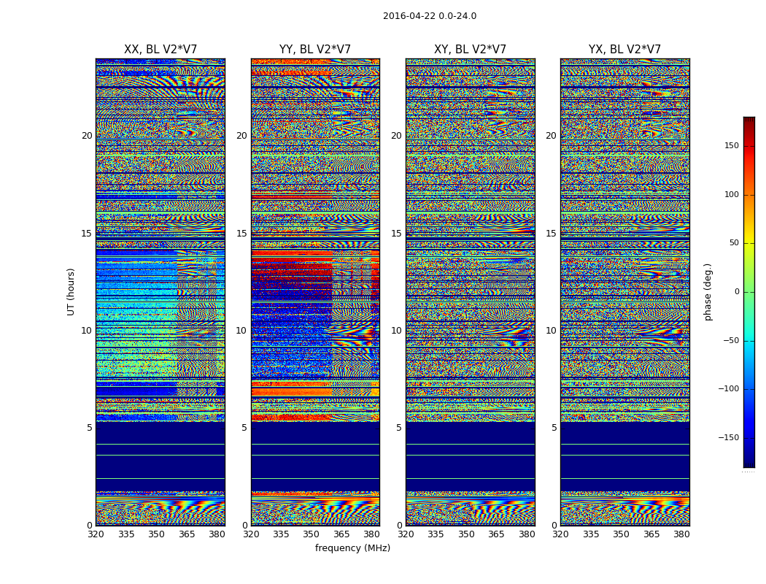This screenshot has height=584, width=766.
Task: Click the colorbar tick label −100
Action: pos(728,388)
